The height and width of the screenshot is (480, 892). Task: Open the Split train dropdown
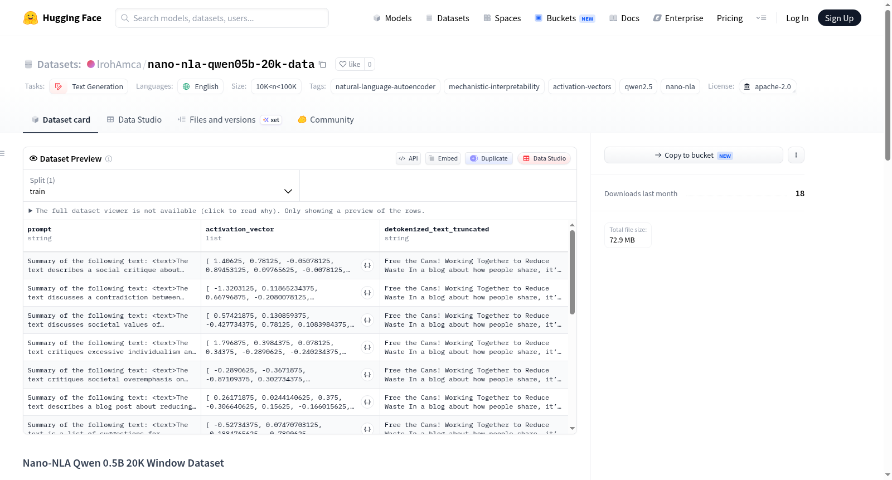(x=161, y=186)
